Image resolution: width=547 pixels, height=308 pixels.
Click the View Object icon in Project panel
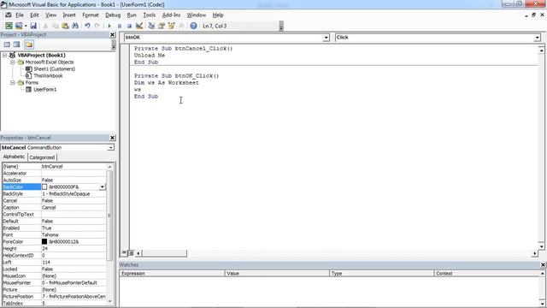point(16,44)
